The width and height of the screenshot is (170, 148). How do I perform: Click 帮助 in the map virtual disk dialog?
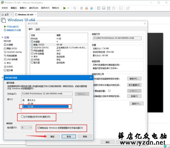[x=85, y=137]
